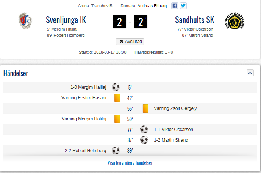Click the Facebook share icon

pos(175,6)
